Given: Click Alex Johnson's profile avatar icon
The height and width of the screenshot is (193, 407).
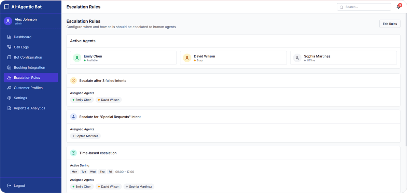Looking at the screenshot, I should coord(8,21).
